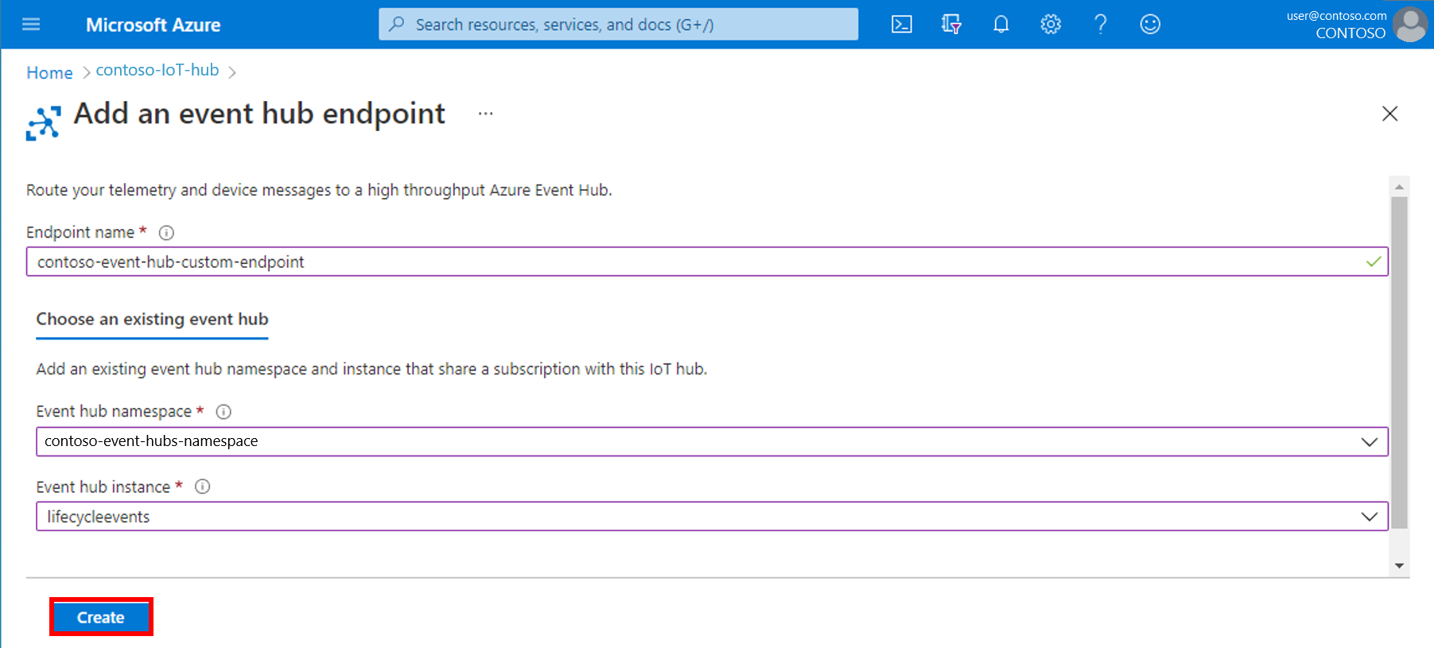Close the Add an event hub endpoint pane
Image resolution: width=1434 pixels, height=648 pixels.
click(x=1389, y=114)
